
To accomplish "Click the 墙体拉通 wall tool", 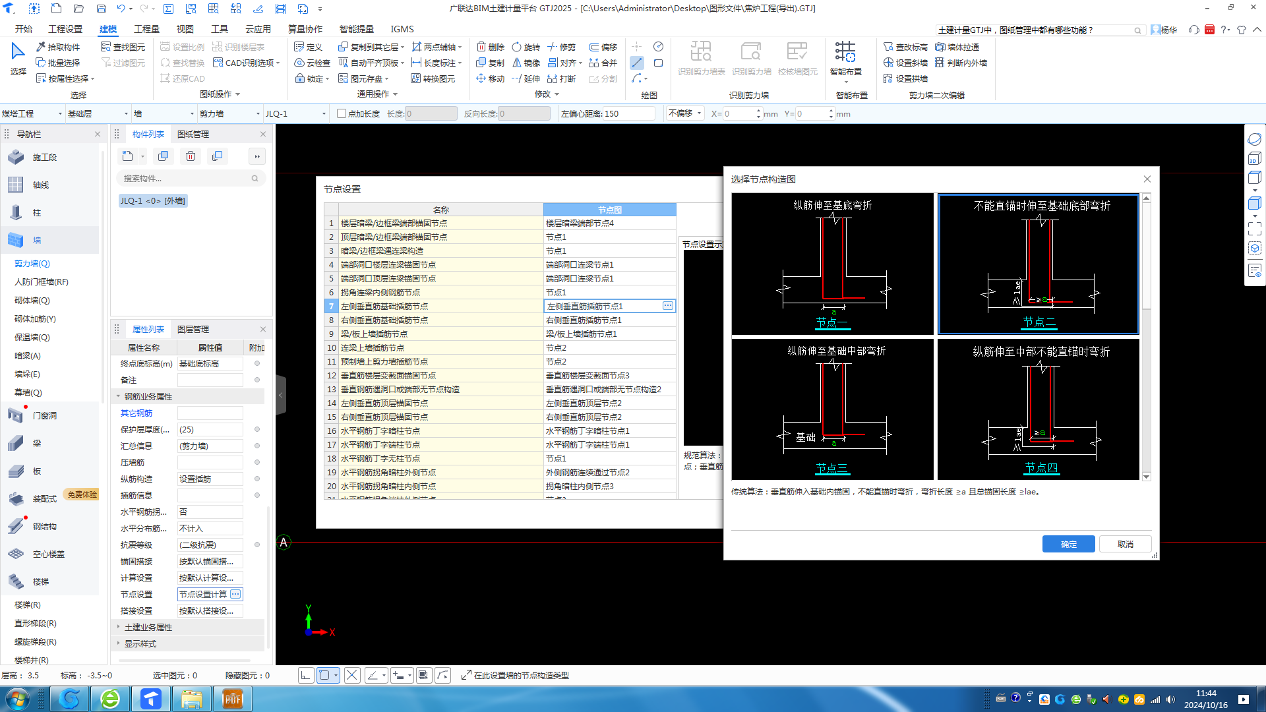I will pos(957,47).
